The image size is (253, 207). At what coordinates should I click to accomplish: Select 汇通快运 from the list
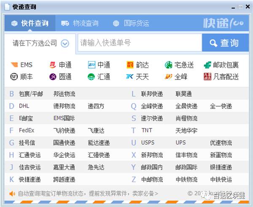(30, 155)
